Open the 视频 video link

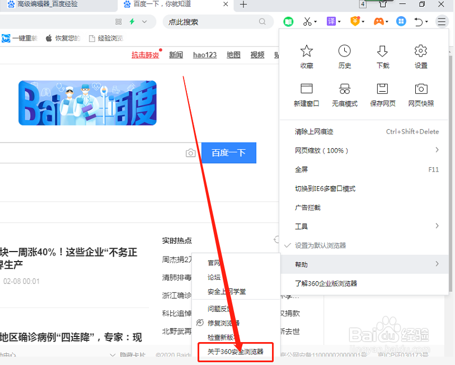pyautogui.click(x=257, y=55)
